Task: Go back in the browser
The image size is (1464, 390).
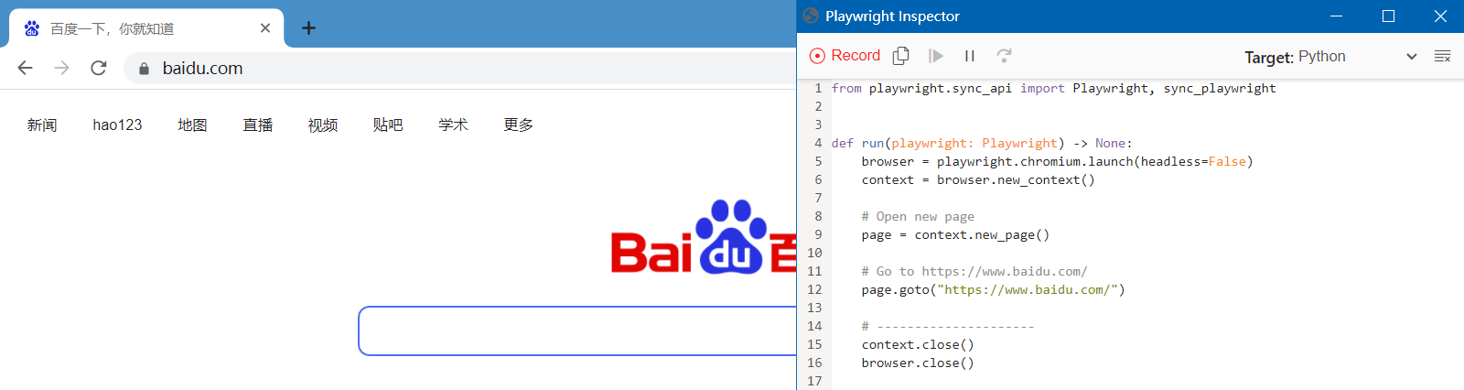Action: (x=25, y=68)
